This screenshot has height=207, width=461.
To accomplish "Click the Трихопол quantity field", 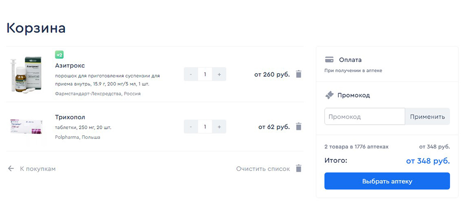I will pyautogui.click(x=205, y=126).
